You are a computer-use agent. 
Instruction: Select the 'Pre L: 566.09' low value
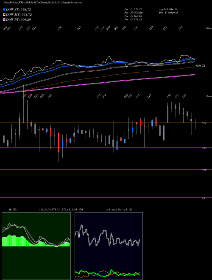click(x=133, y=16)
